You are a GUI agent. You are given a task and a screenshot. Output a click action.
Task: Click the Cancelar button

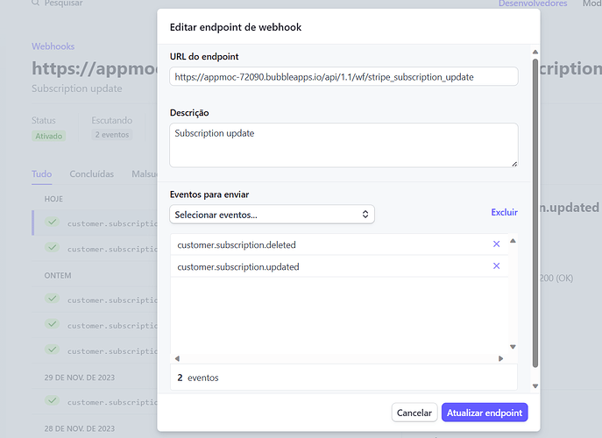414,413
